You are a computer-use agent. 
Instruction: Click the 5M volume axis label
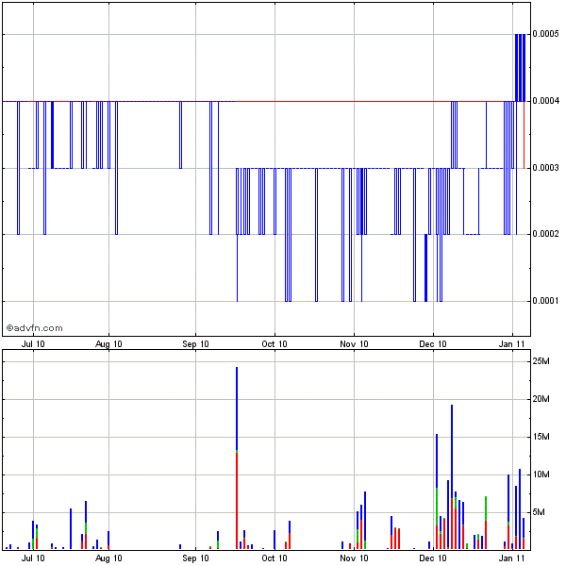539,512
